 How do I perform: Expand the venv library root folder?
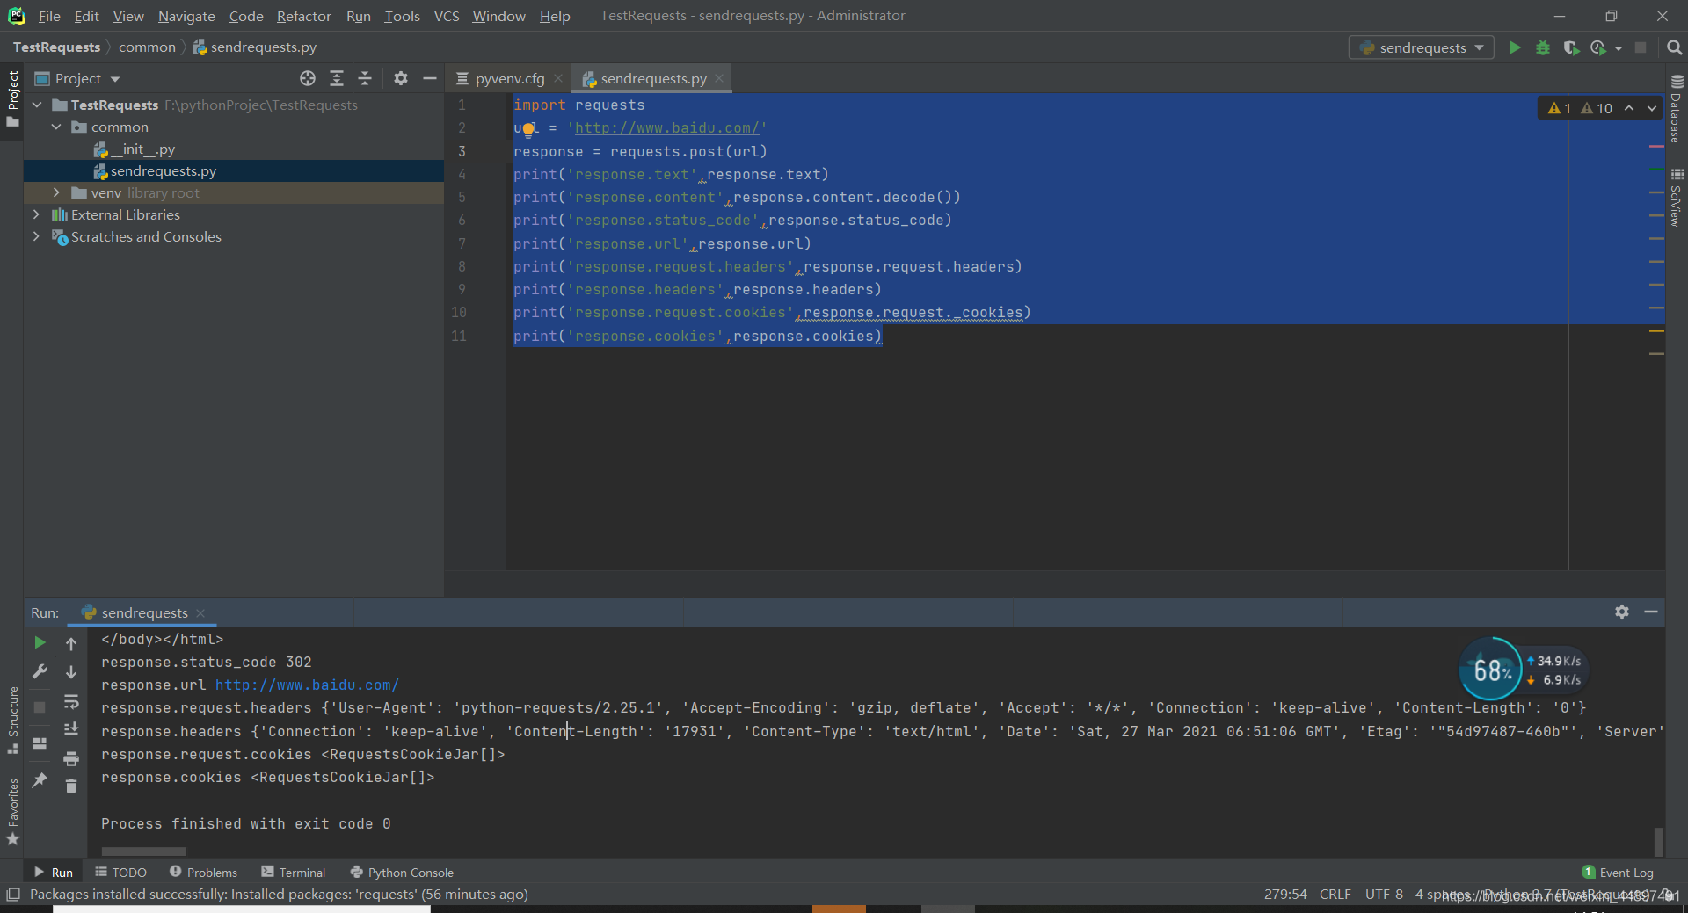[x=56, y=192]
